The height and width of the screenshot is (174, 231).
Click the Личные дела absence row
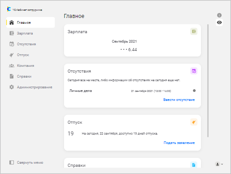click(133, 91)
